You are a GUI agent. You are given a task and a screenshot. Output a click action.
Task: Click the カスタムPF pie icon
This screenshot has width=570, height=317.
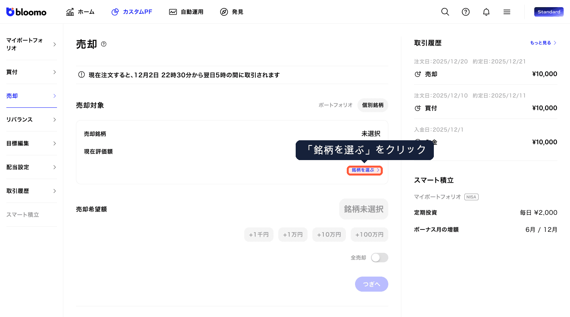[115, 12]
